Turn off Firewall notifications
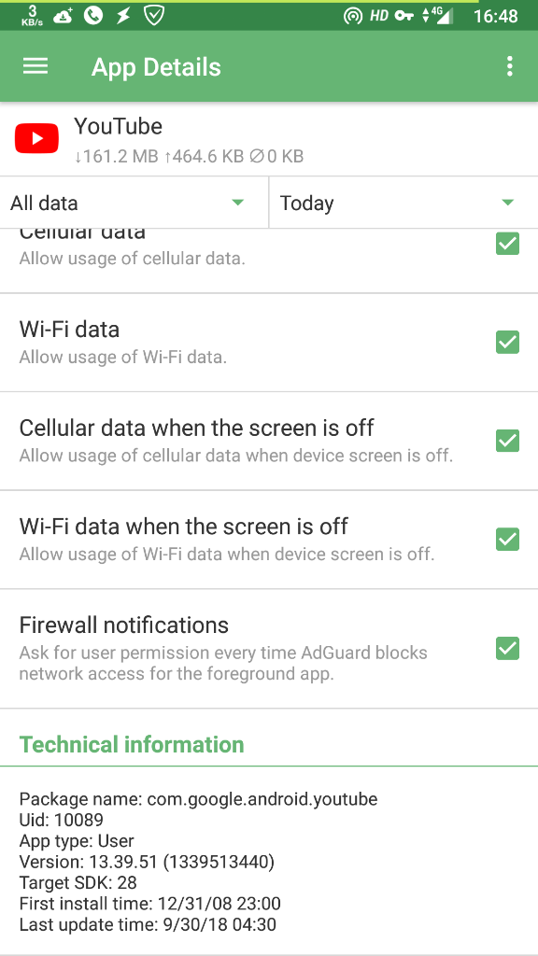Screen dimensions: 538x956 point(507,648)
